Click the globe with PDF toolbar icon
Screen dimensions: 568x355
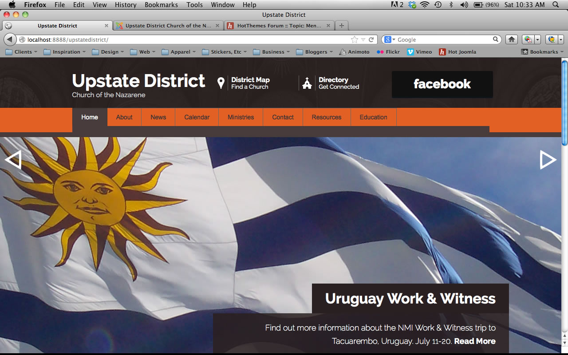[x=528, y=39]
